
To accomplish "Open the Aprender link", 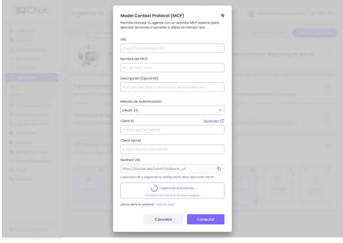I will click(x=211, y=121).
